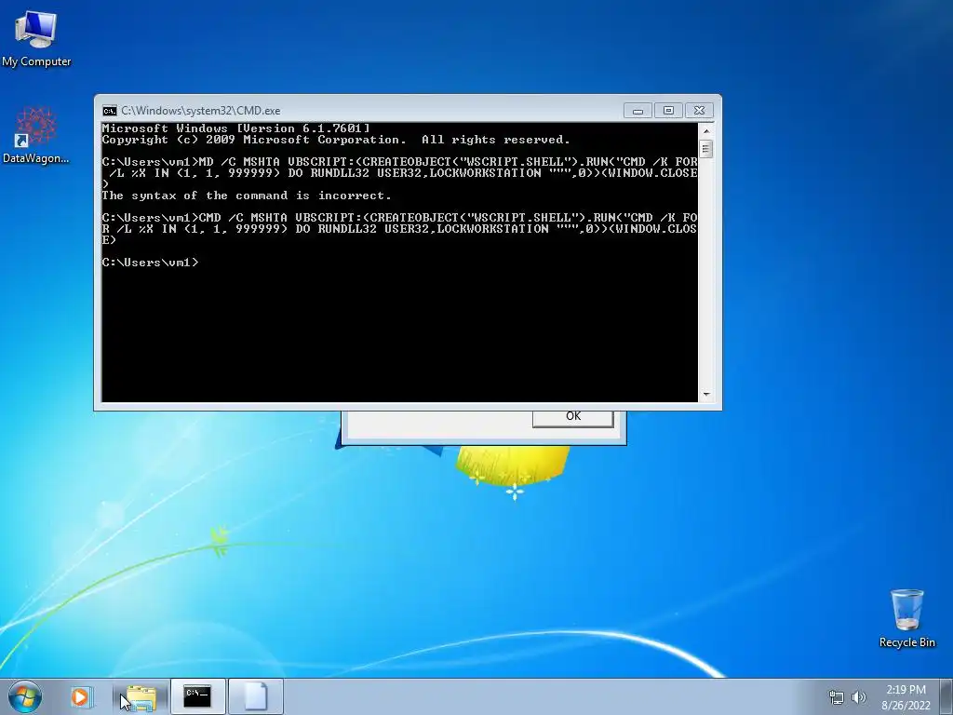Open the My Computer desktop icon
The width and height of the screenshot is (953, 715).
click(x=36, y=38)
